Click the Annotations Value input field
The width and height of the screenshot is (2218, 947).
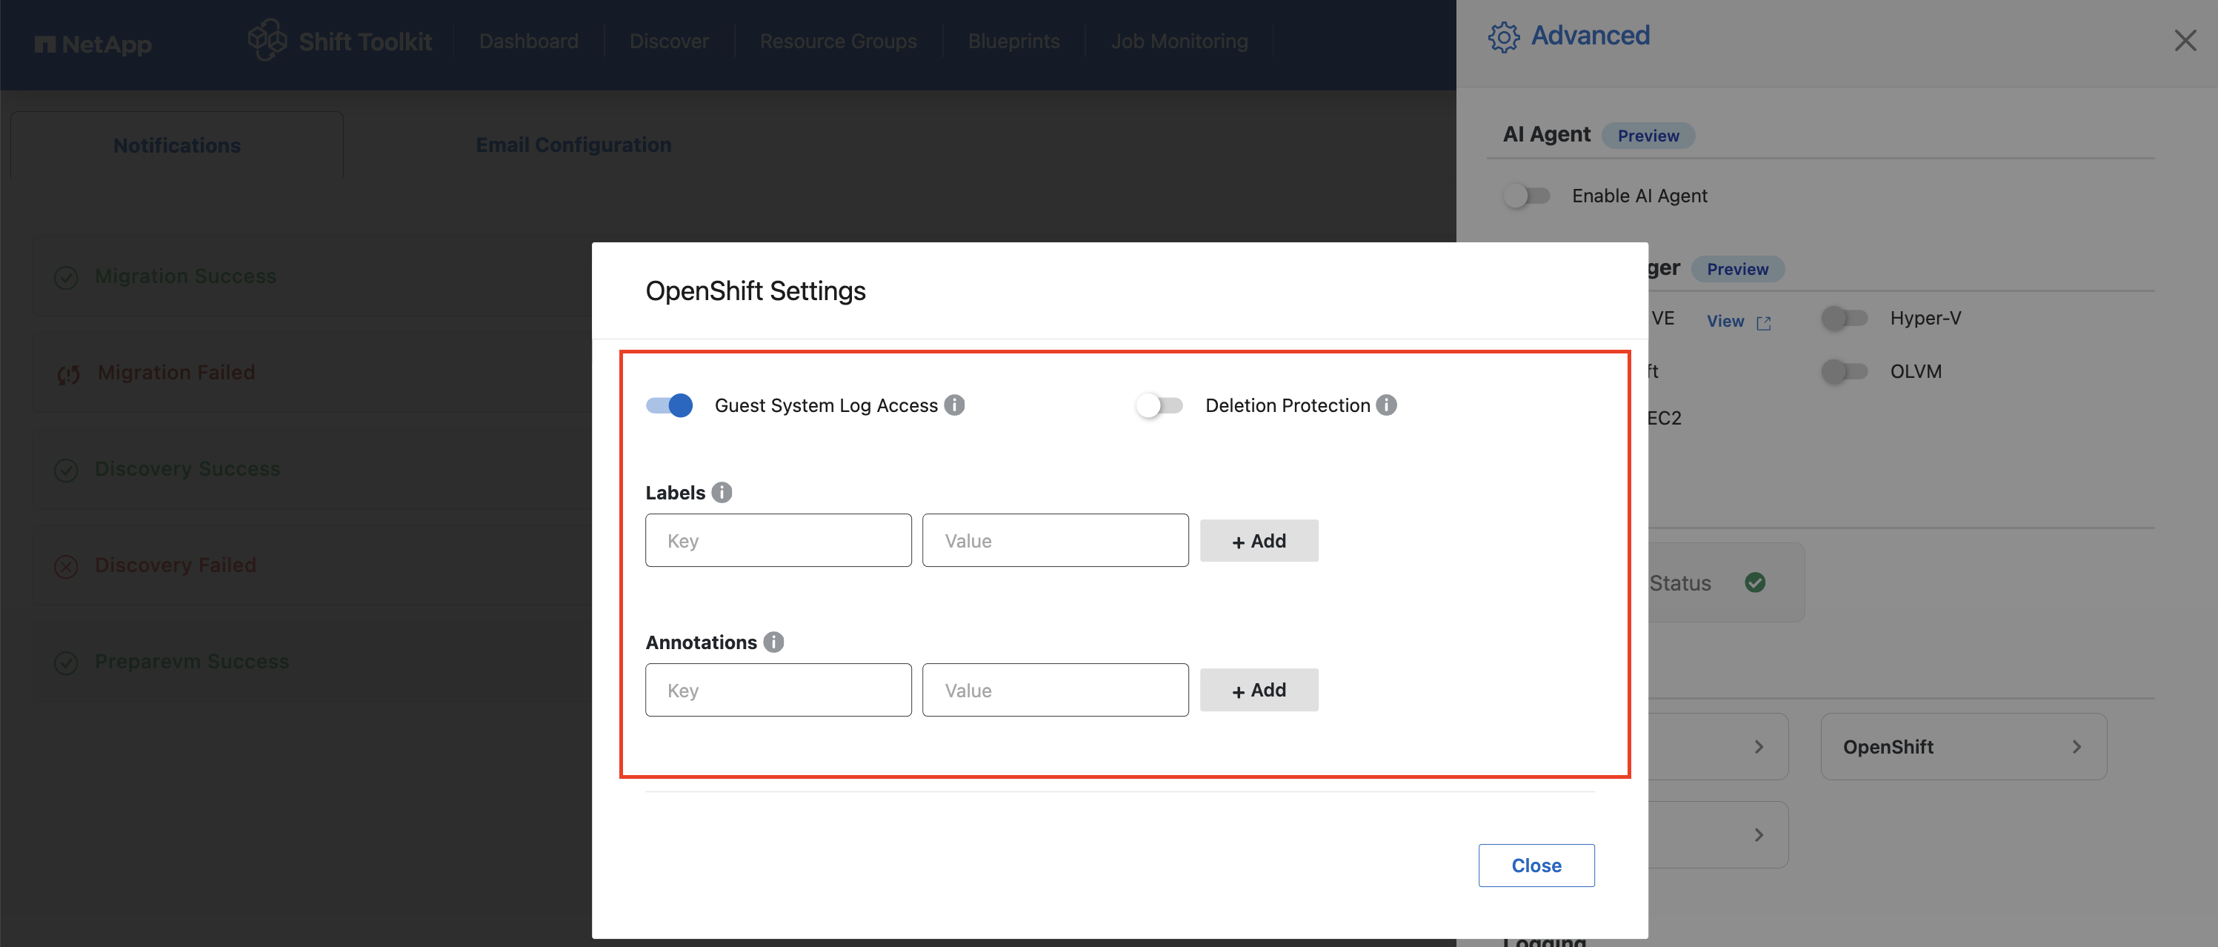(x=1055, y=690)
